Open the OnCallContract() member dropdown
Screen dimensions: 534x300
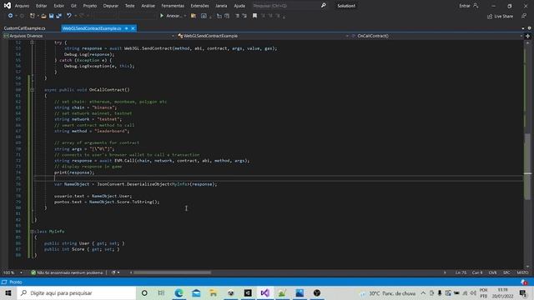[437, 36]
